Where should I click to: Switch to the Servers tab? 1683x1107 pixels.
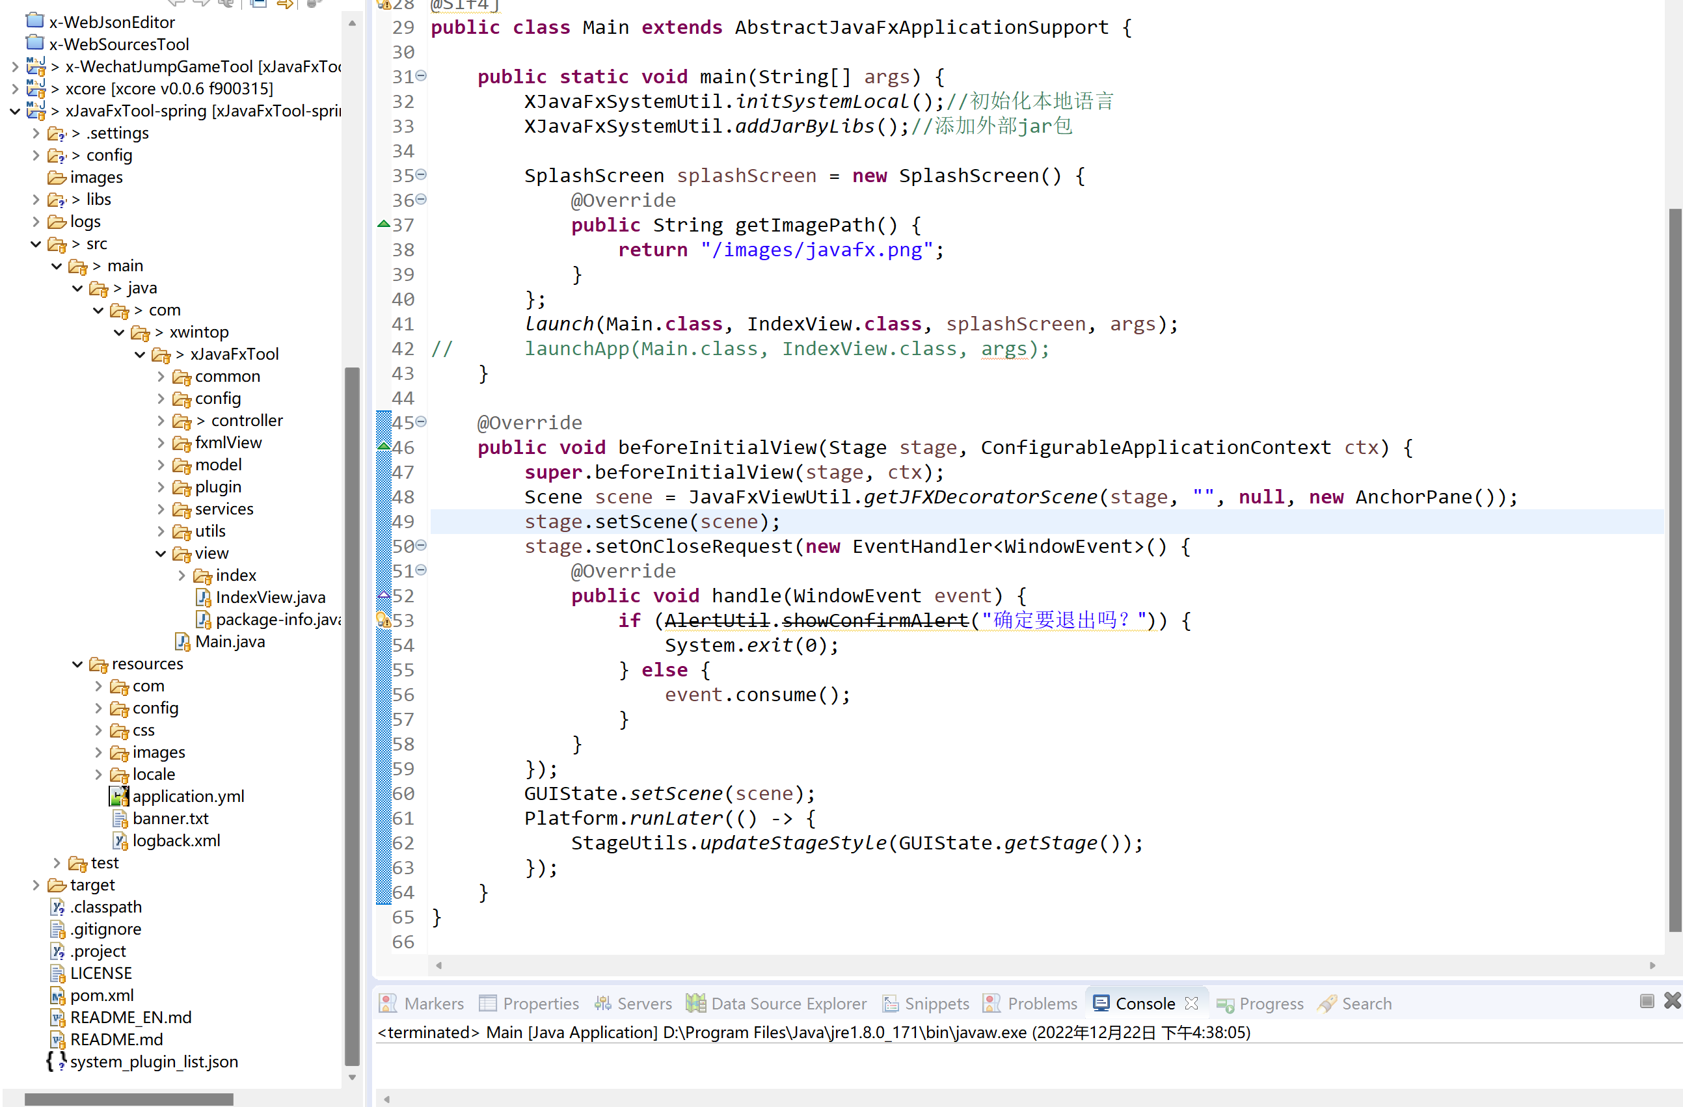[x=633, y=1003]
